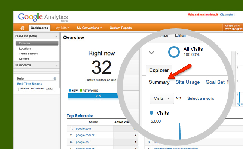Switch to Site Usage sub-tab

point(188,82)
